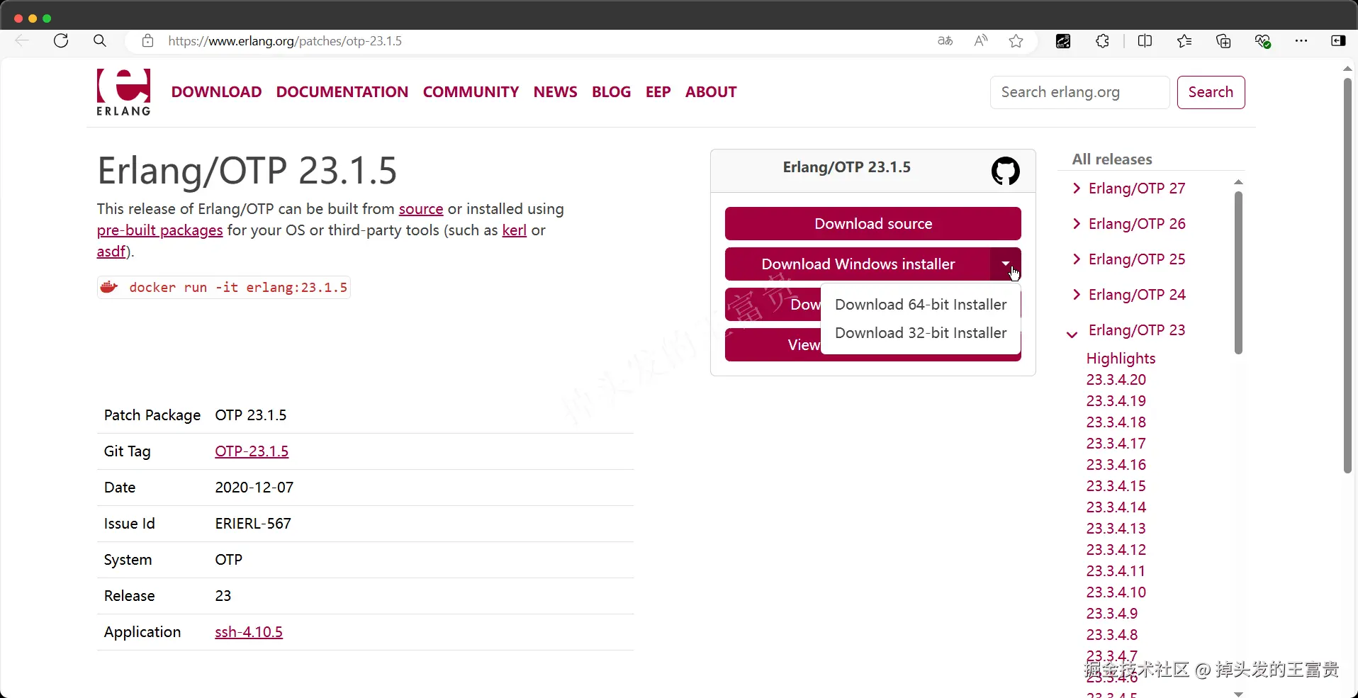The height and width of the screenshot is (698, 1358).
Task: Open release 23.3.4.13
Action: (1116, 529)
